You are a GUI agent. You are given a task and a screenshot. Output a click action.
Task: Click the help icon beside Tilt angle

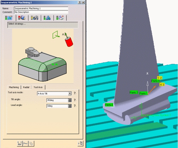pyautogui.click(x=75, y=100)
